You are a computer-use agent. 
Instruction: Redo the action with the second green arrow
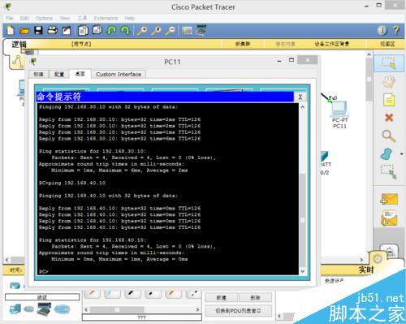(x=125, y=30)
